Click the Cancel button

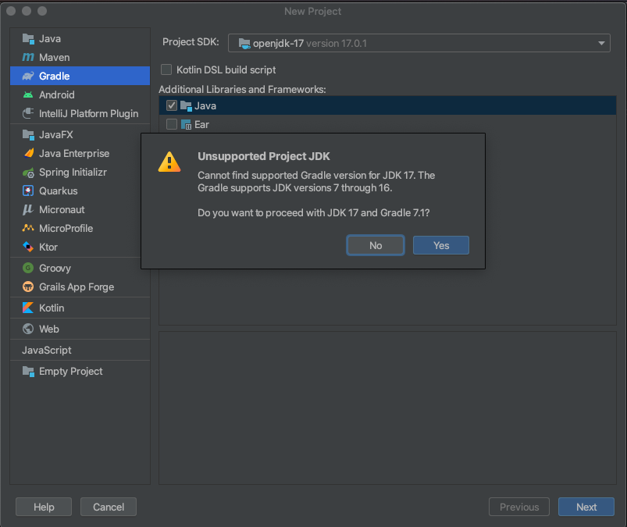109,507
